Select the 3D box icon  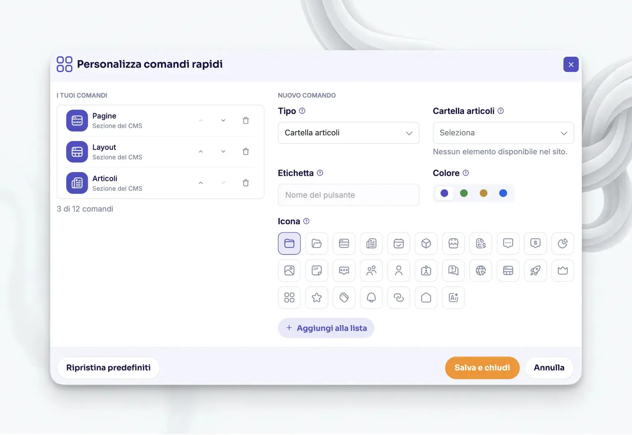point(426,243)
